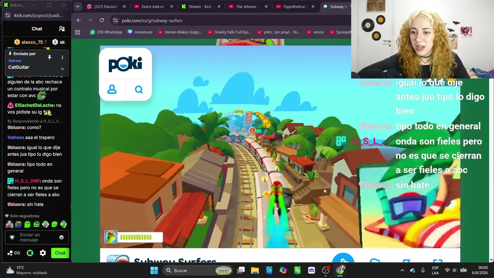Insert the cat emote from emote row
The width and height of the screenshot is (494, 278).
click(9, 224)
